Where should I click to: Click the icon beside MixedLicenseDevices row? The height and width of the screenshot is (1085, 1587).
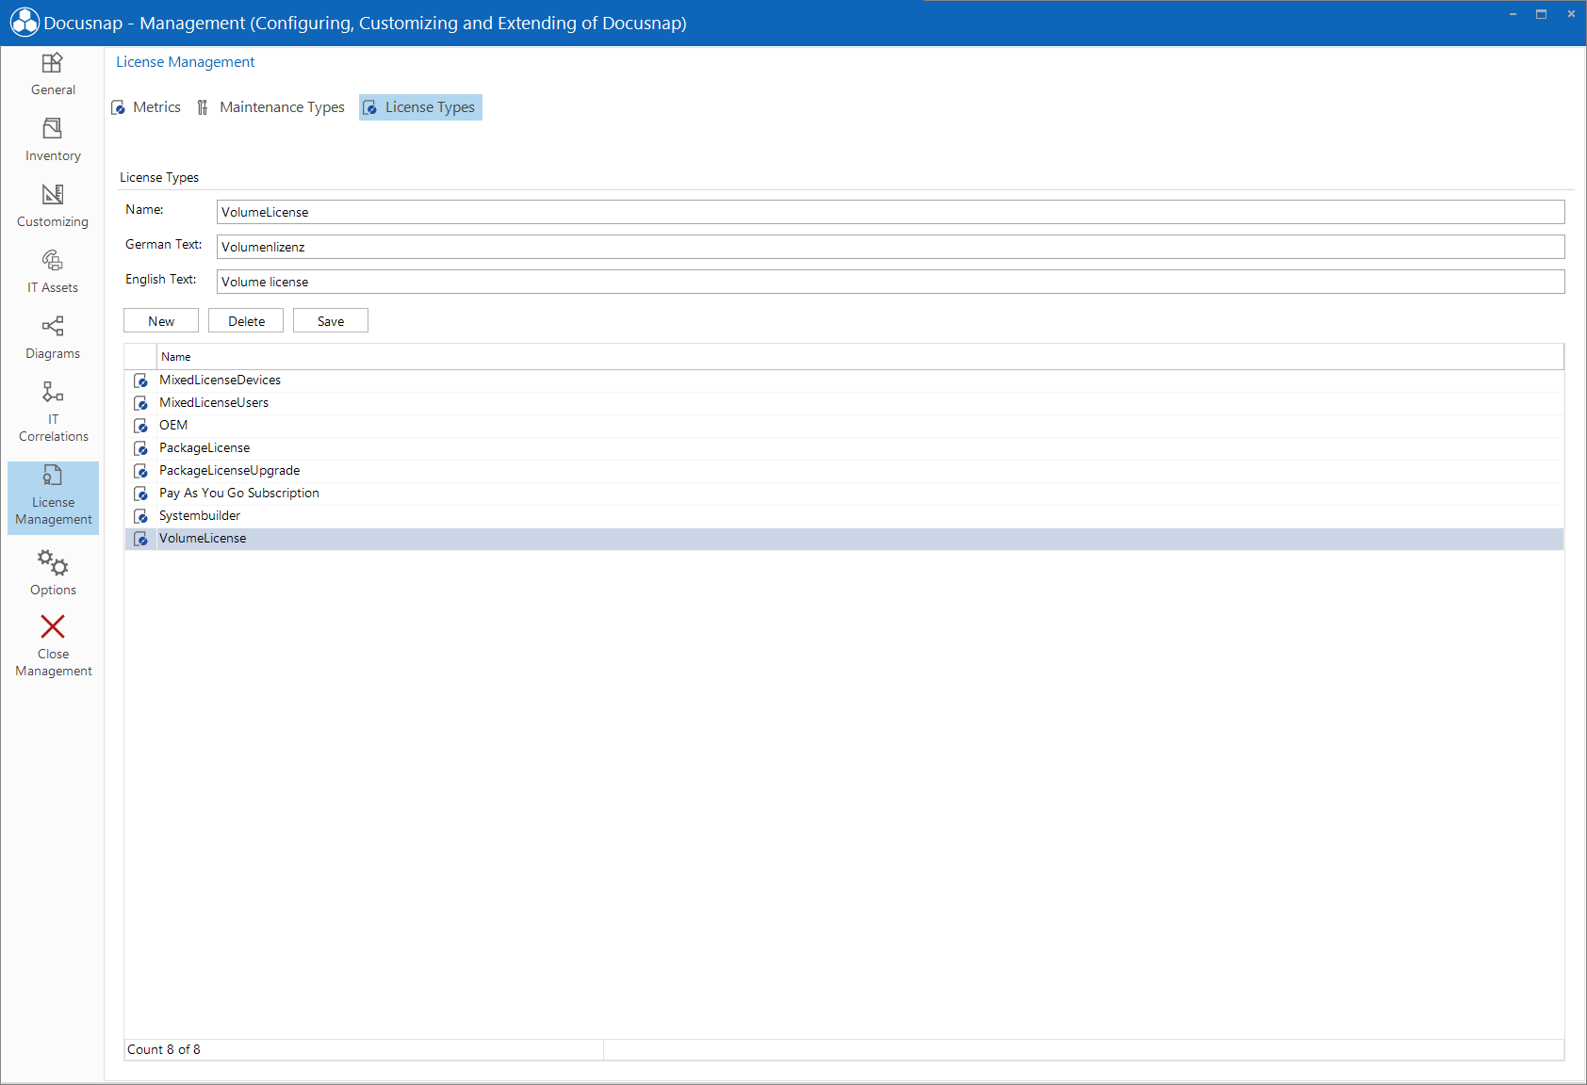pos(141,381)
